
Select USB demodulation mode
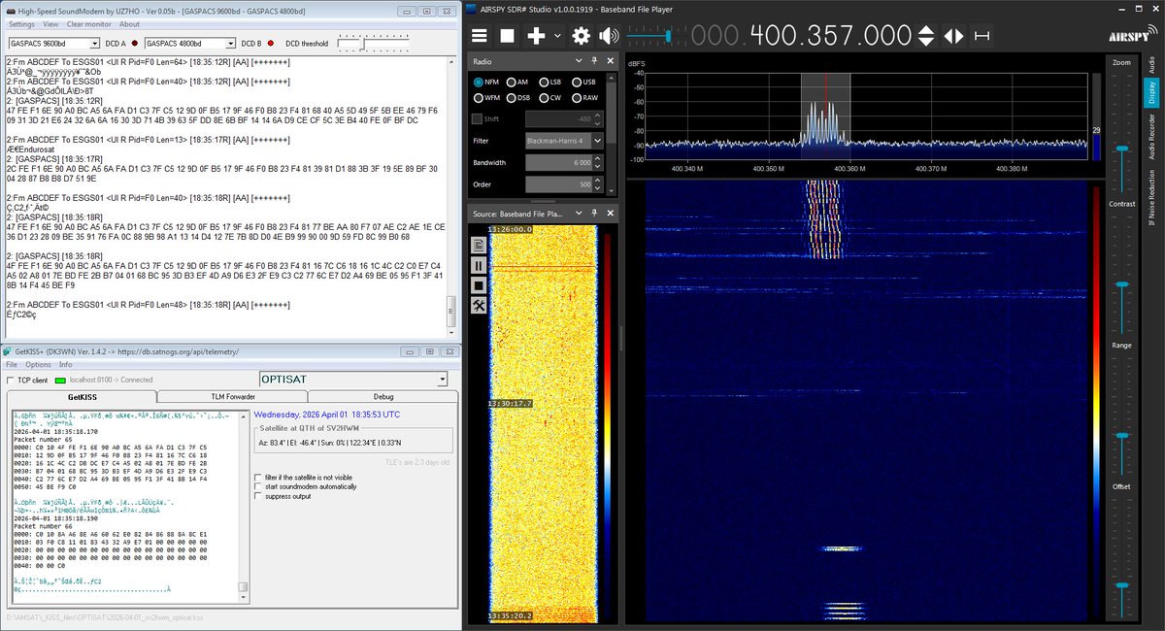click(584, 83)
